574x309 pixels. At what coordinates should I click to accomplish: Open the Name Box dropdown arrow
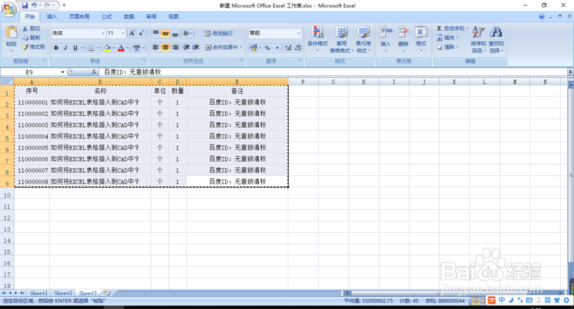[63, 72]
